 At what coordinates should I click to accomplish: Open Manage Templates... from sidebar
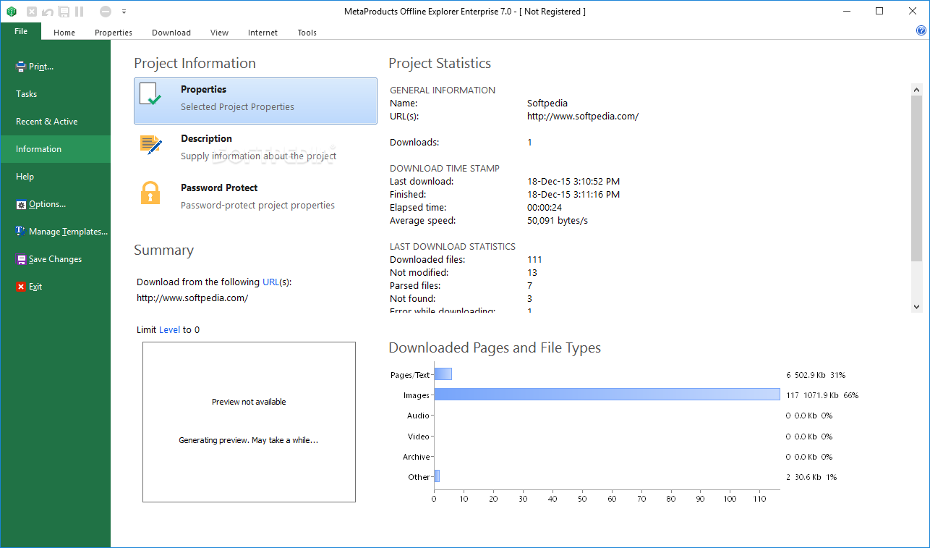(x=55, y=232)
